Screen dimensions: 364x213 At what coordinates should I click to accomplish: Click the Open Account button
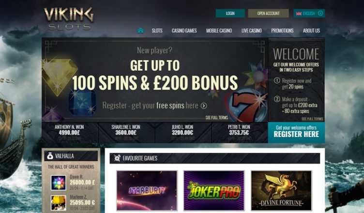point(268,13)
